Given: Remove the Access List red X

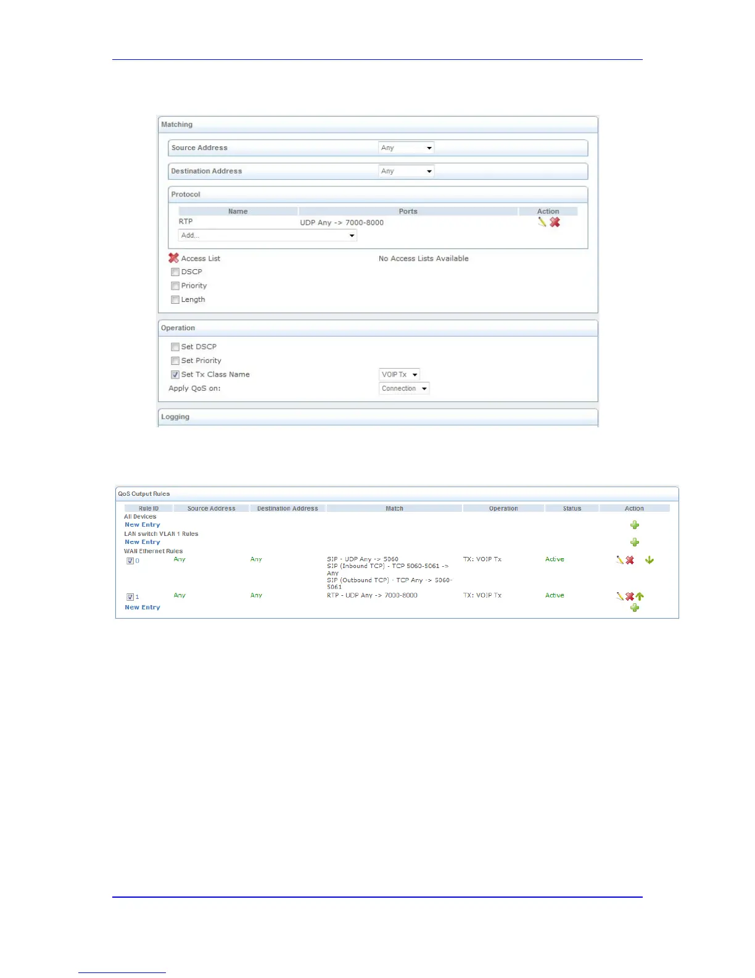Looking at the screenshot, I should (174, 258).
